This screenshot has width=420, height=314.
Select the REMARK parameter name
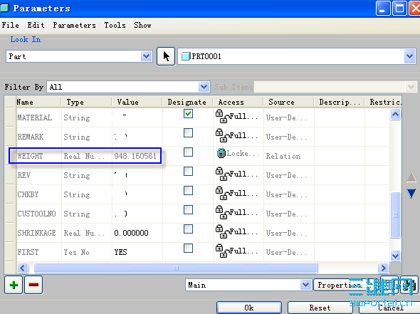(x=31, y=137)
